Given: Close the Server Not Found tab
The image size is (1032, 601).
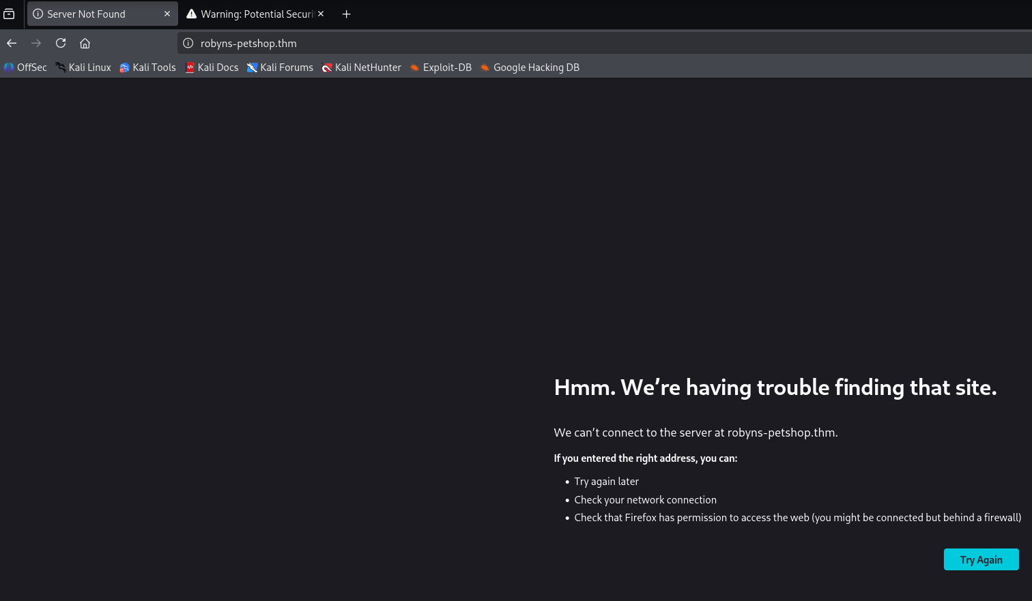Looking at the screenshot, I should pos(167,14).
